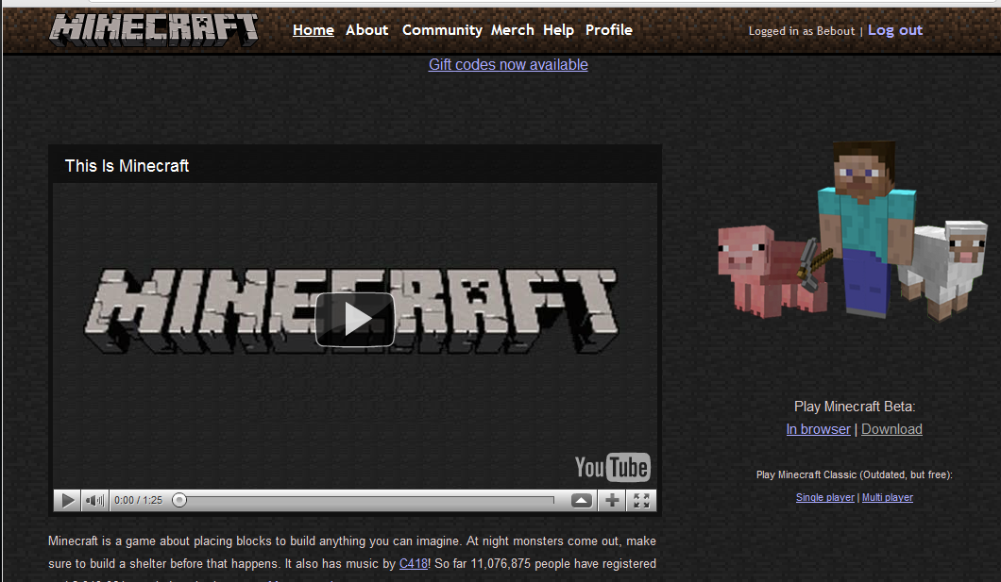Open the Community navigation item

click(442, 30)
